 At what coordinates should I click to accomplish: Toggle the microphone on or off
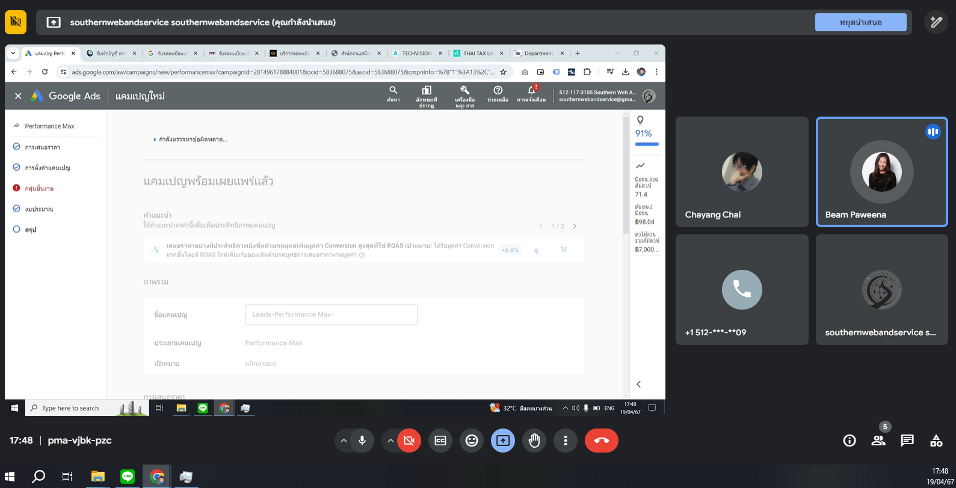(362, 441)
